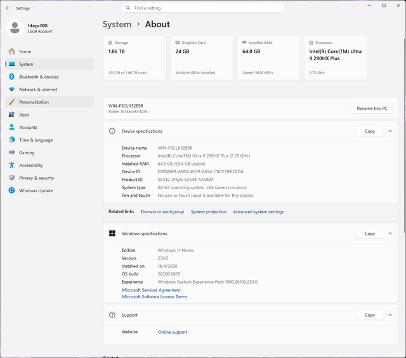Click the Network wifi icon
This screenshot has width=406, height=358.
tap(11, 89)
